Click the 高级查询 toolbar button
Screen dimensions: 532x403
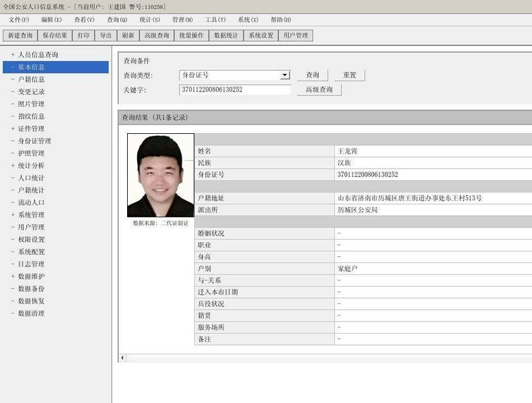point(157,35)
